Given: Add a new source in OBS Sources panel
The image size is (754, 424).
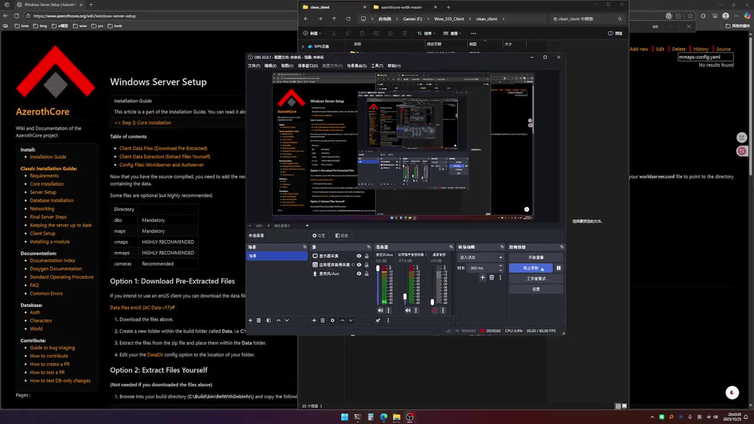Looking at the screenshot, I should (314, 320).
